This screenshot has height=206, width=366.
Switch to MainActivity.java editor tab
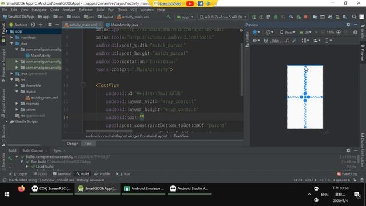click(x=124, y=25)
